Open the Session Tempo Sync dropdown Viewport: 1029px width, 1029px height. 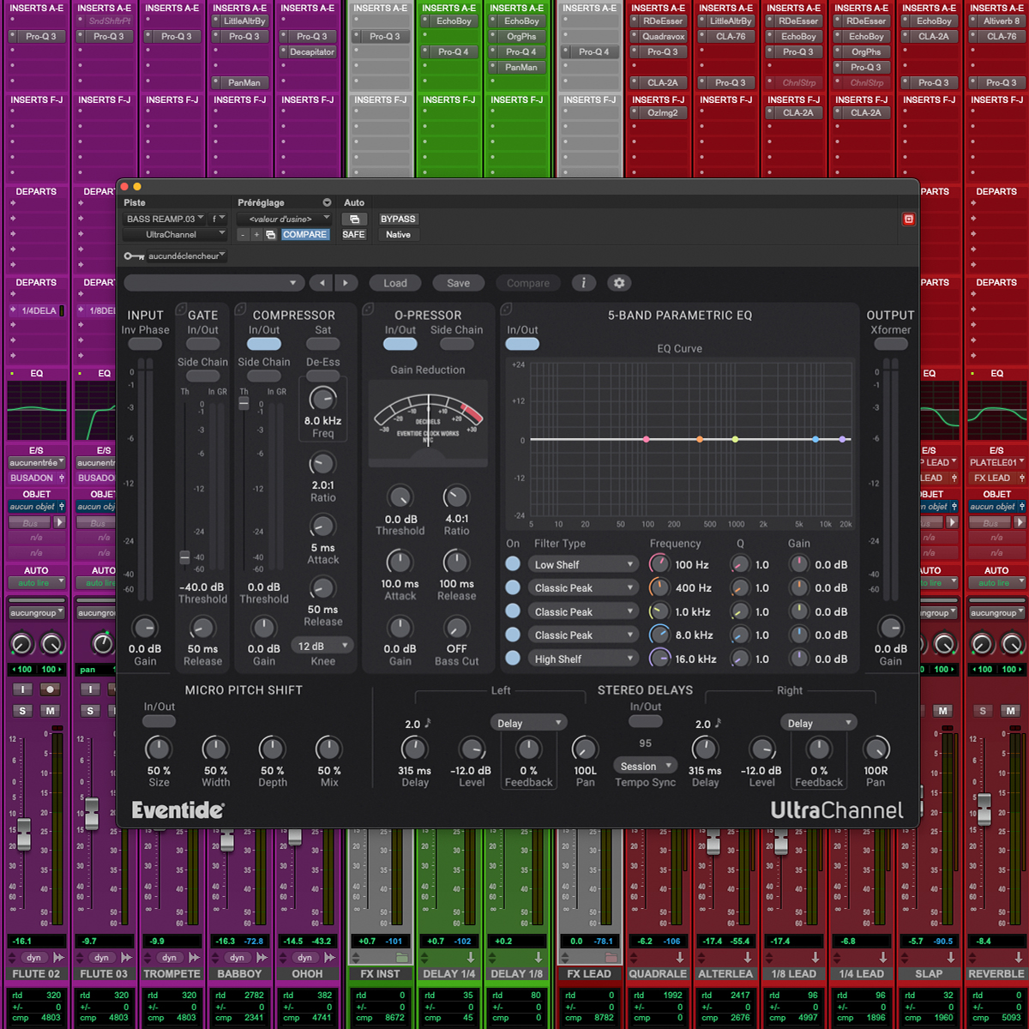pos(645,766)
